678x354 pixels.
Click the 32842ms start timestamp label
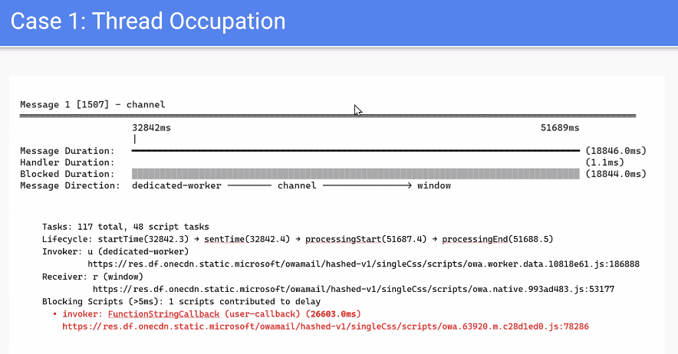pyautogui.click(x=151, y=127)
